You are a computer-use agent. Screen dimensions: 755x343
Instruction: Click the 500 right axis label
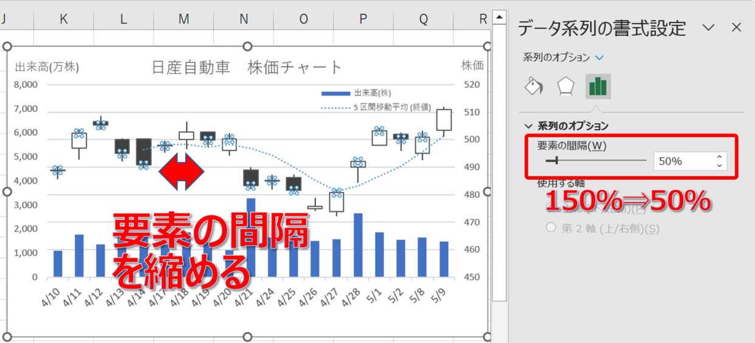click(x=471, y=140)
